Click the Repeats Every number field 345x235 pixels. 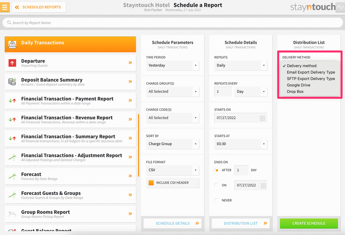click(223, 92)
